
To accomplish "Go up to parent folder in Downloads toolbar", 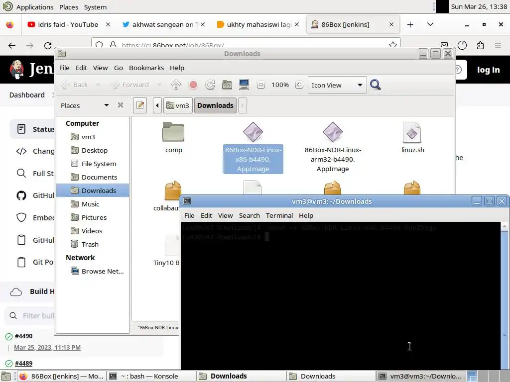I will pyautogui.click(x=176, y=85).
